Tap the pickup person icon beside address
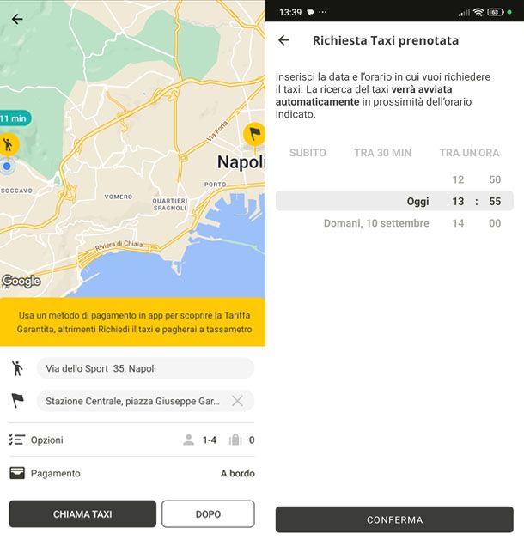This screenshot has height=540, width=524. pos(17,368)
